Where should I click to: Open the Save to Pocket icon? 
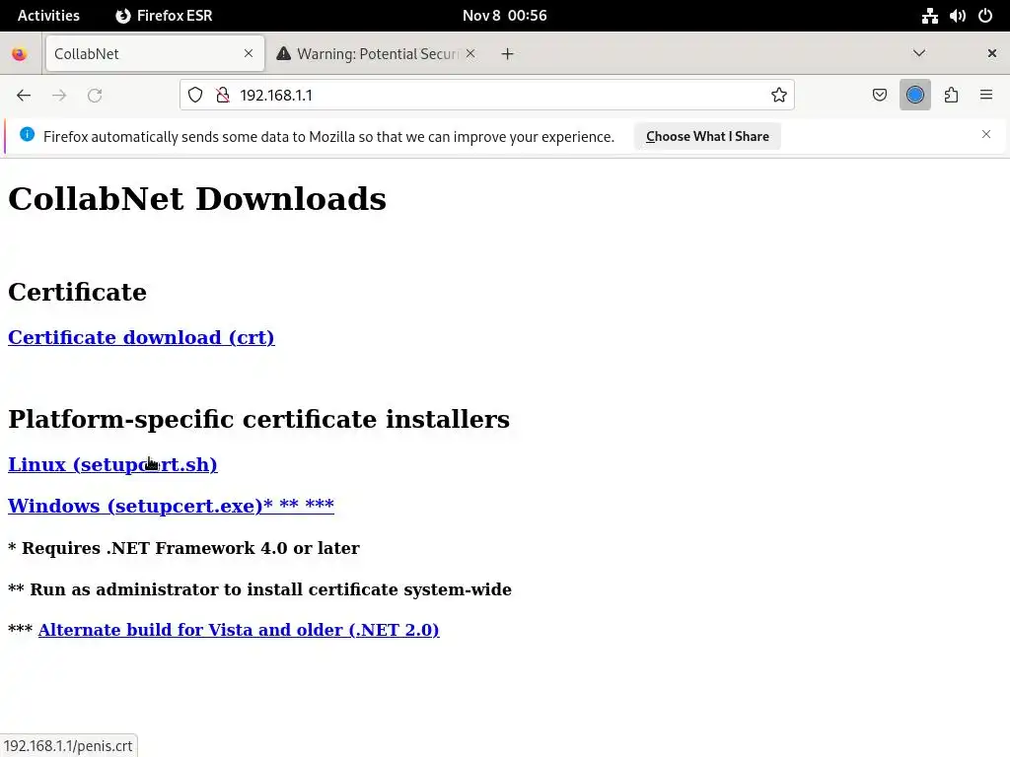coord(879,96)
